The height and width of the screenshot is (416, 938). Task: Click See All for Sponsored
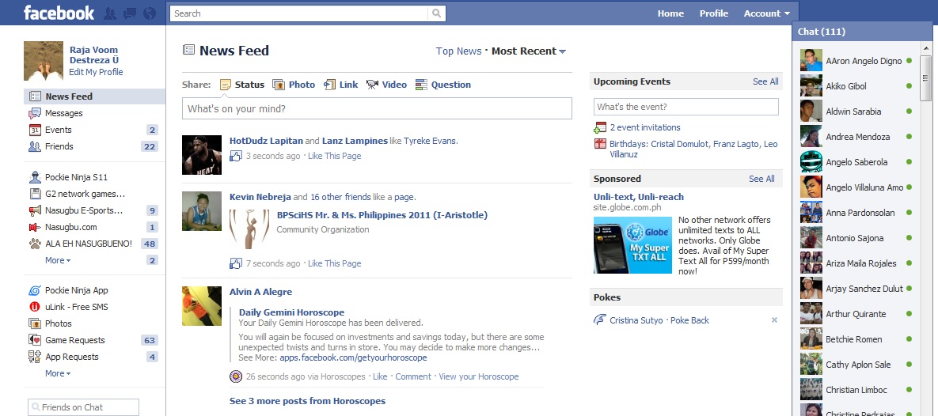tap(761, 179)
